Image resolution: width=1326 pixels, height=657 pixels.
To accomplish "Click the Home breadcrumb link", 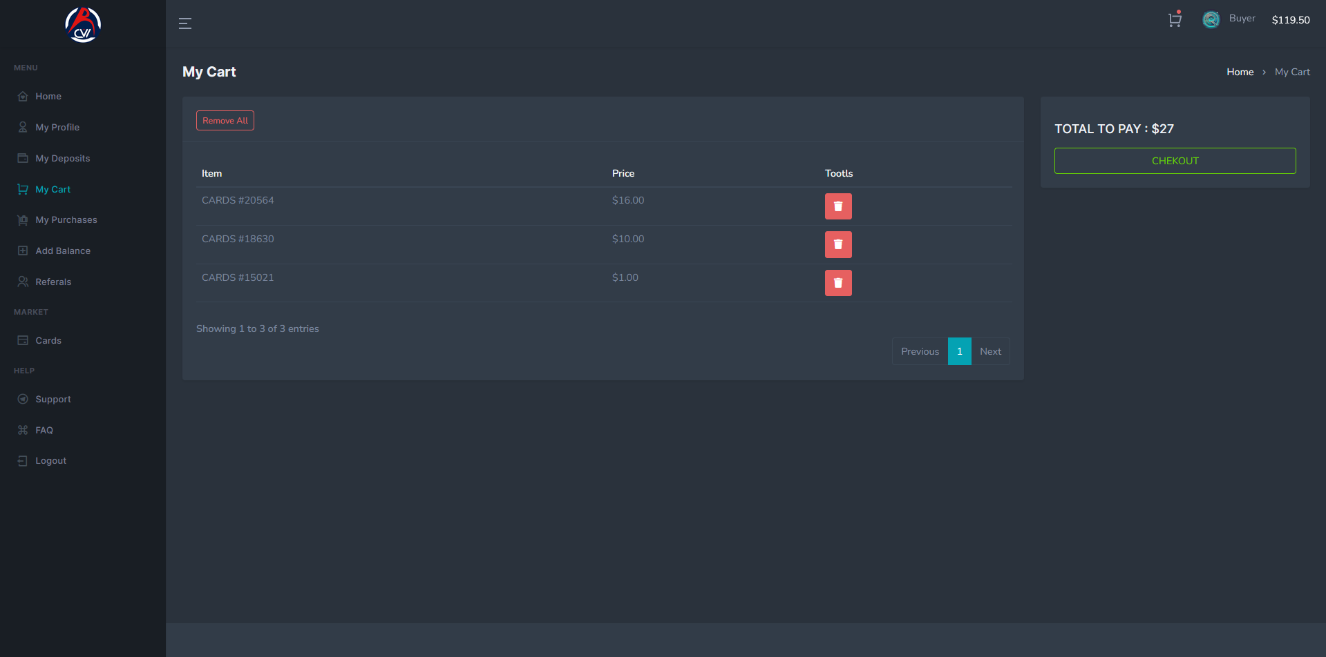I will pyautogui.click(x=1240, y=72).
